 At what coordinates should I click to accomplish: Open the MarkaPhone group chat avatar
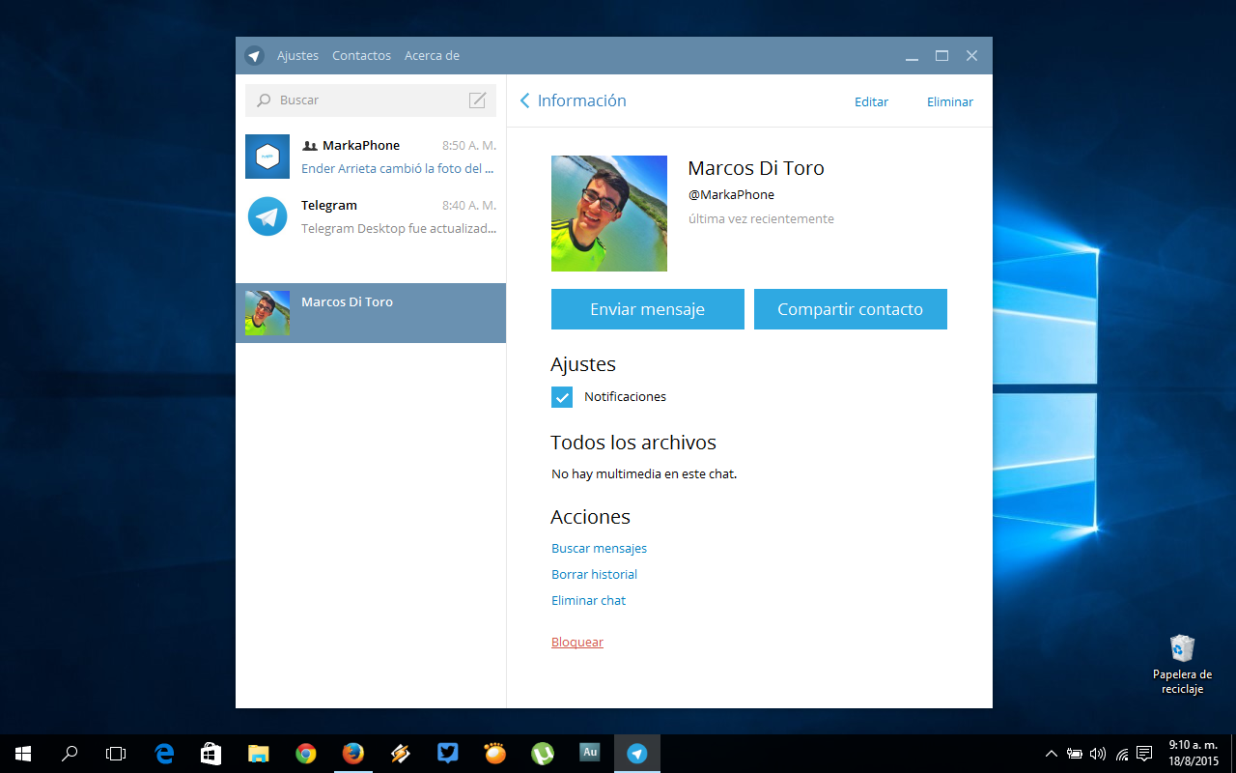click(x=267, y=157)
